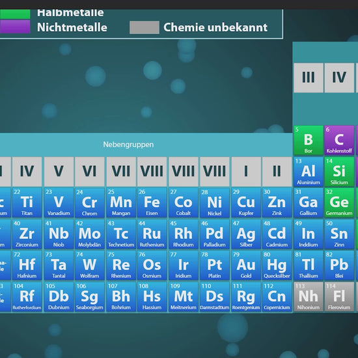Select the Dubnium (Db) tile
Viewport: 358px width, 358px height.
[x=59, y=297]
